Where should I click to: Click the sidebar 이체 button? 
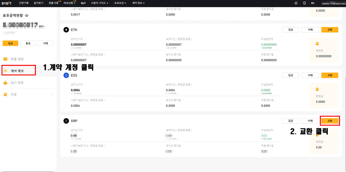tap(45, 43)
